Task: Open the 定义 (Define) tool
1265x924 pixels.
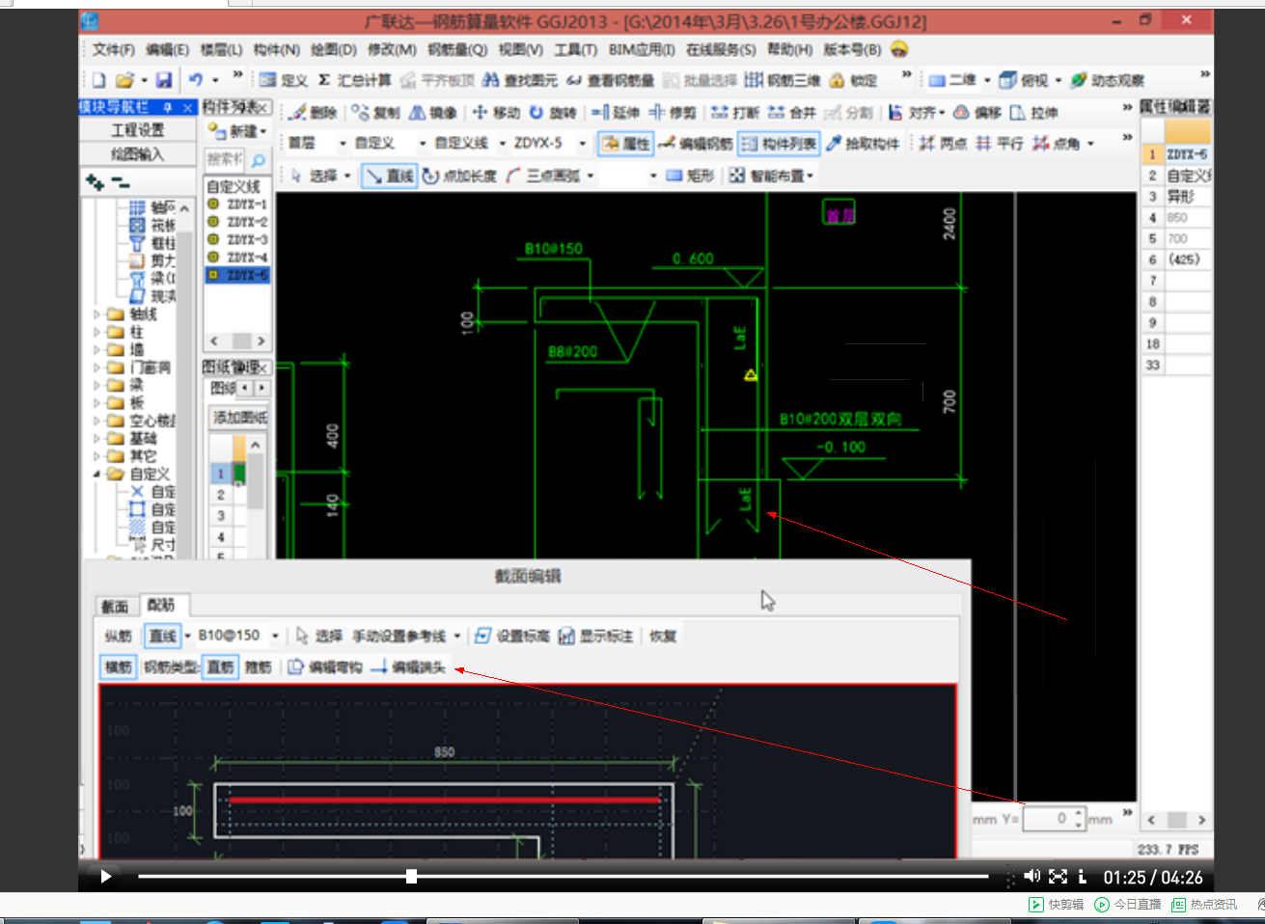Action: [283, 80]
